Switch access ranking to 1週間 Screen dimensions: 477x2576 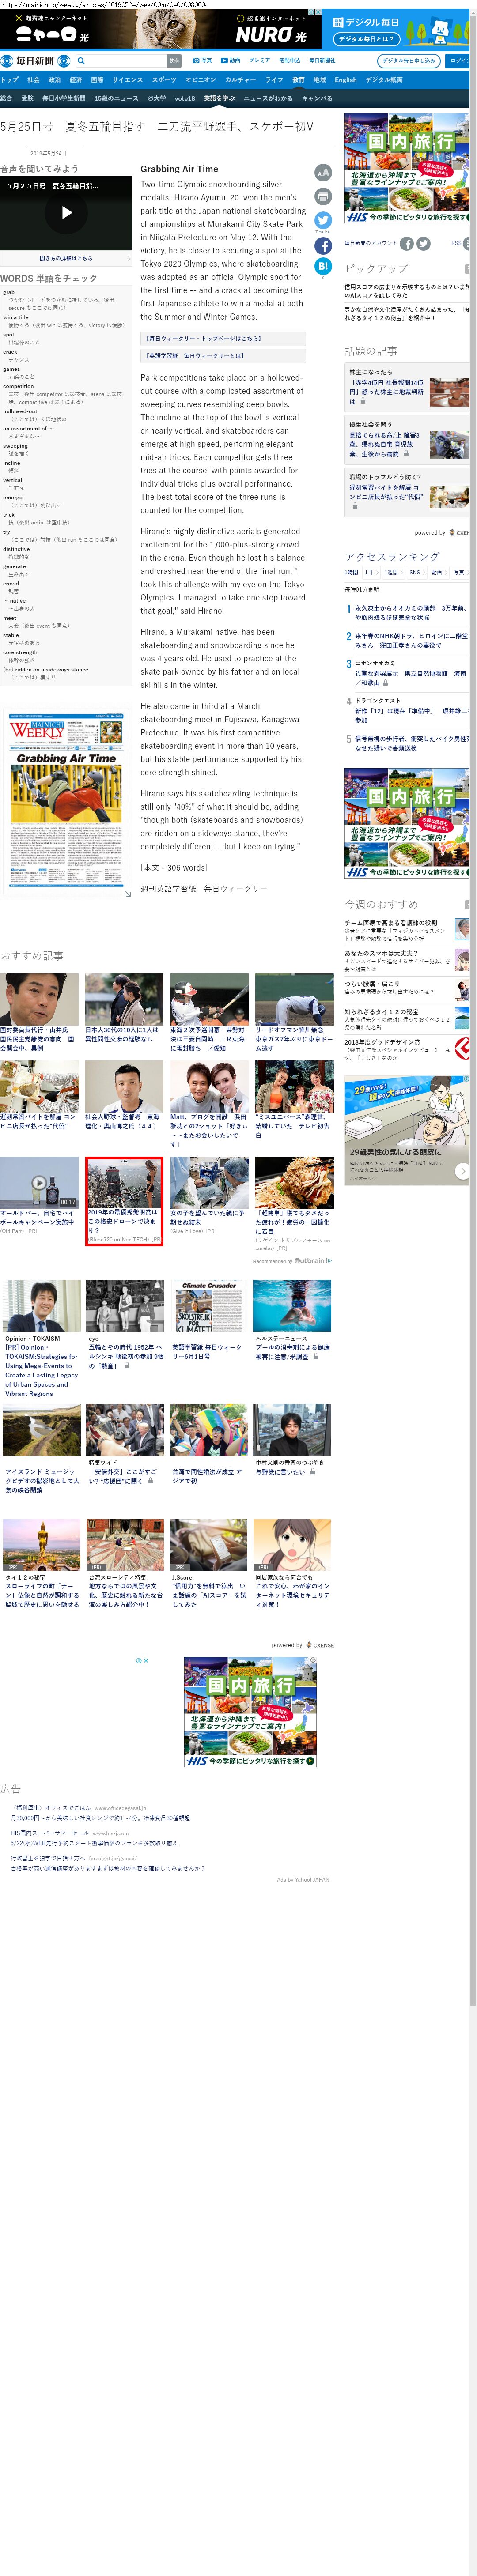[390, 573]
